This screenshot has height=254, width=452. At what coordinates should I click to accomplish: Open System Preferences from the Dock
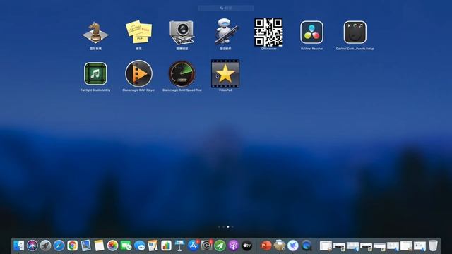206,246
